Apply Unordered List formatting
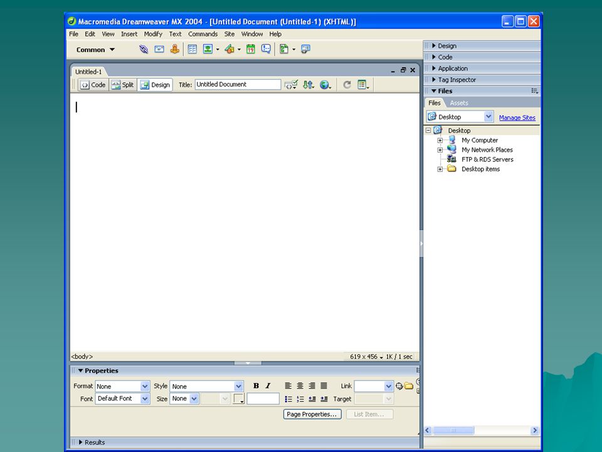Image resolution: width=602 pixels, height=452 pixels. pos(288,399)
